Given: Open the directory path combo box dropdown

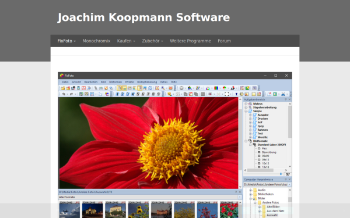Looking at the screenshot, I should coord(289,185).
